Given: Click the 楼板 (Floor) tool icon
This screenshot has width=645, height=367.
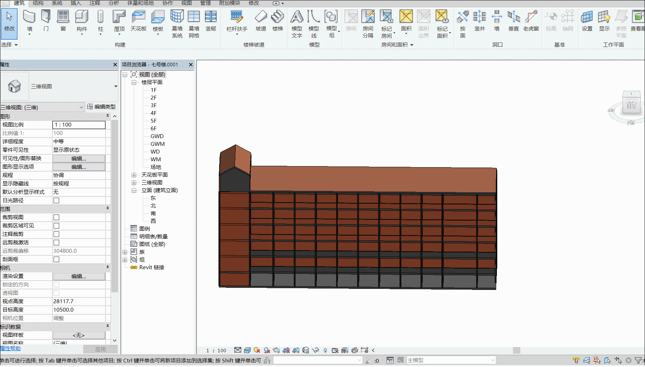Looking at the screenshot, I should [x=158, y=16].
